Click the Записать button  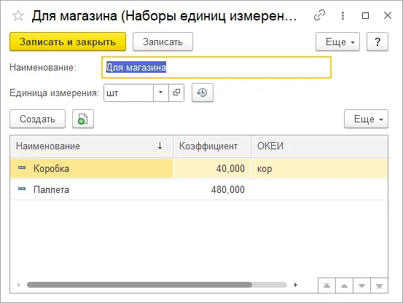click(x=163, y=42)
